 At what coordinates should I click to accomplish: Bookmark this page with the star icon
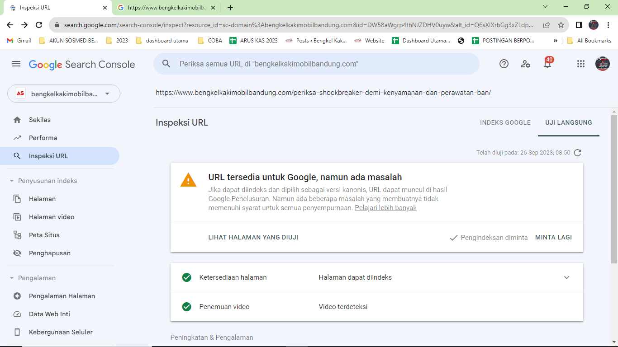point(561,25)
